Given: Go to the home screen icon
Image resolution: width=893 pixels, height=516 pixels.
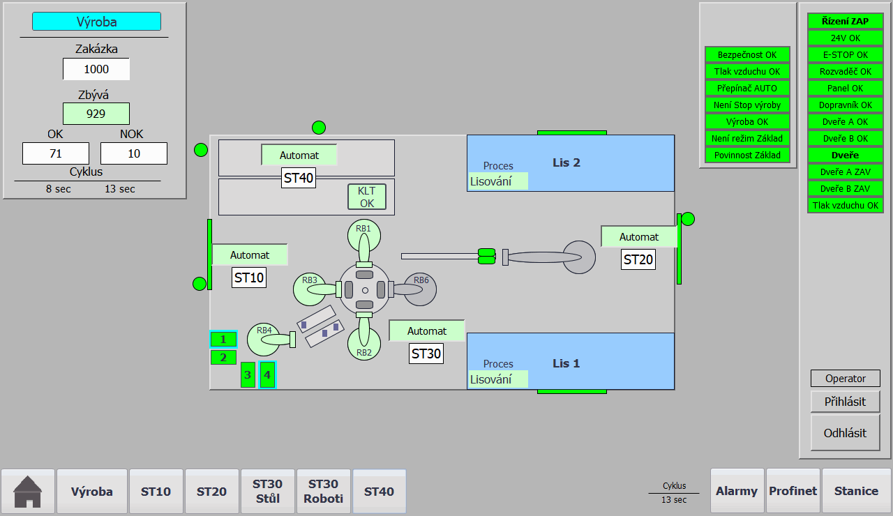Looking at the screenshot, I should [x=28, y=491].
